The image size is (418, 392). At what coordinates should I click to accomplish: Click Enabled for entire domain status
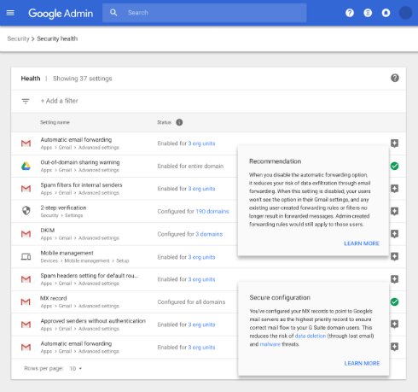pyautogui.click(x=190, y=166)
